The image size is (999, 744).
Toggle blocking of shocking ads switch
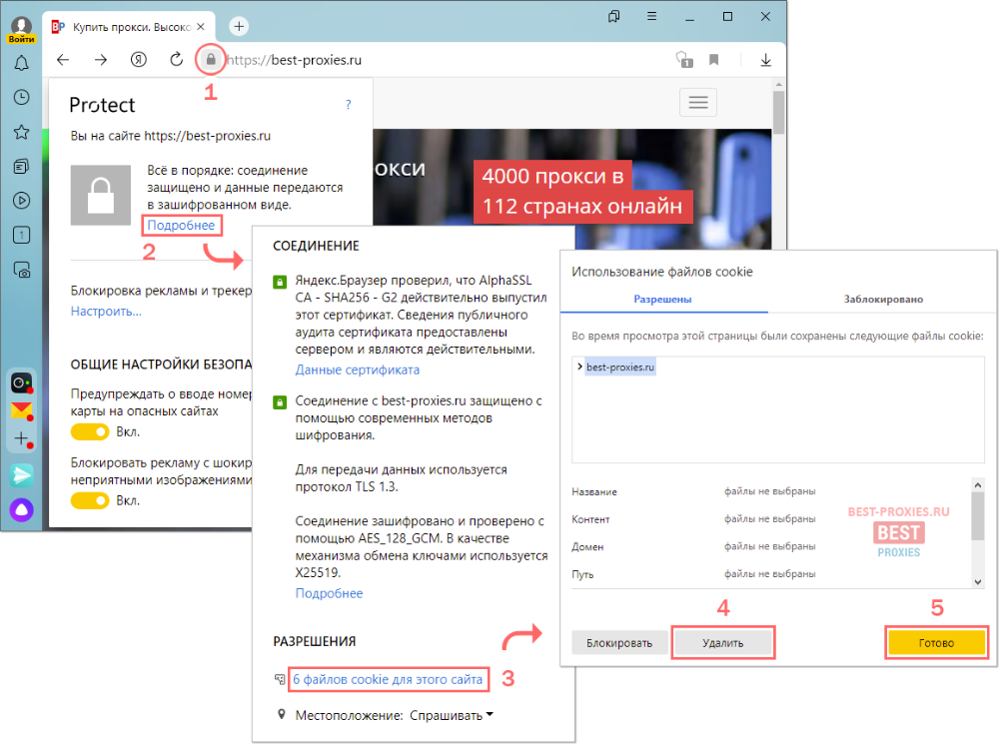90,500
